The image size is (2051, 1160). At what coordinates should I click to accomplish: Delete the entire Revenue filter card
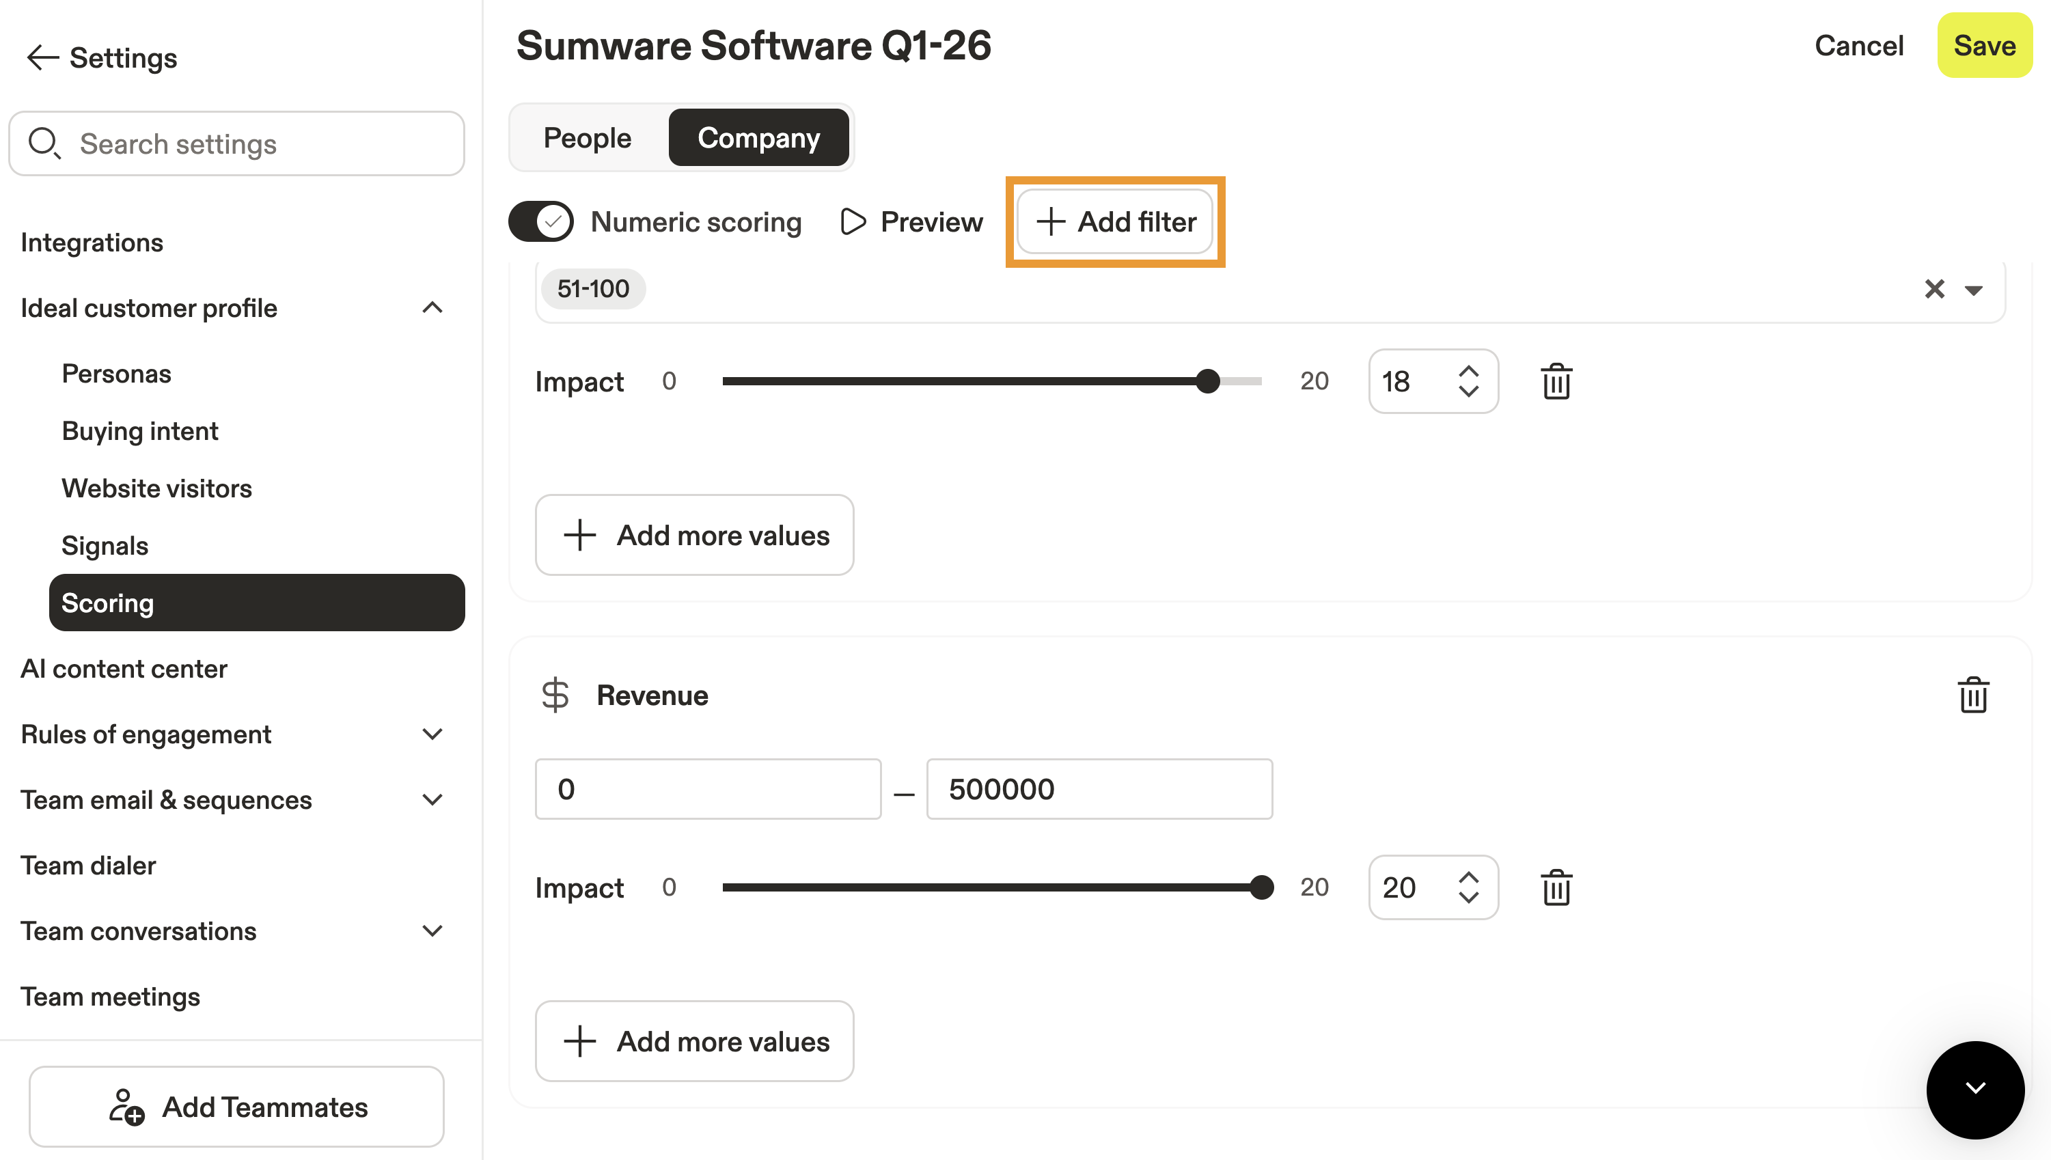(1972, 695)
